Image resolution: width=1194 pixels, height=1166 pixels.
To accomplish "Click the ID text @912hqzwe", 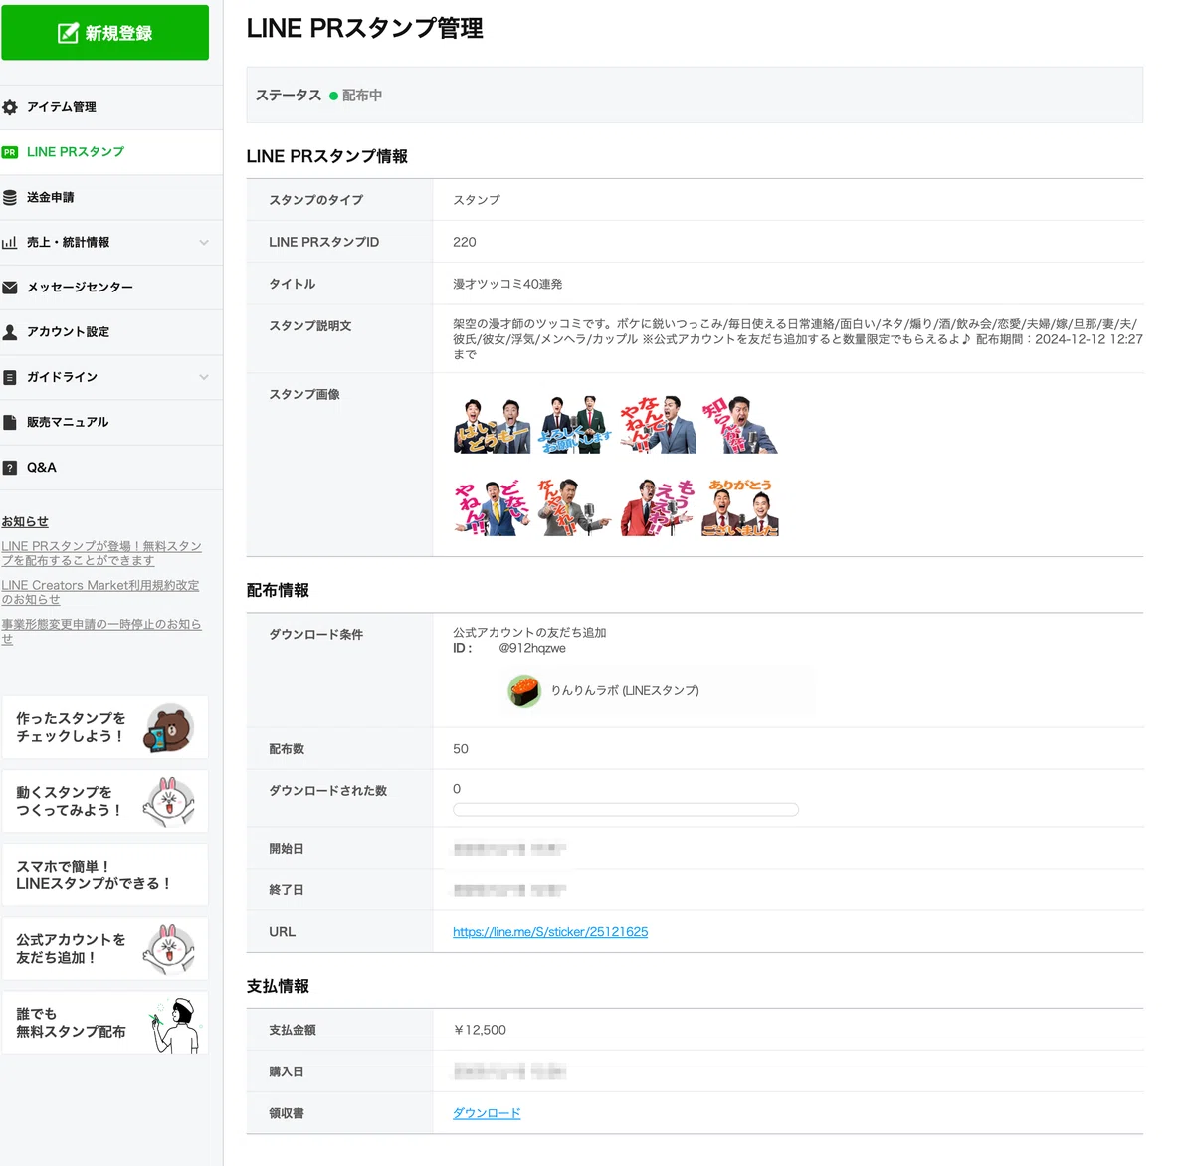I will click(x=532, y=648).
